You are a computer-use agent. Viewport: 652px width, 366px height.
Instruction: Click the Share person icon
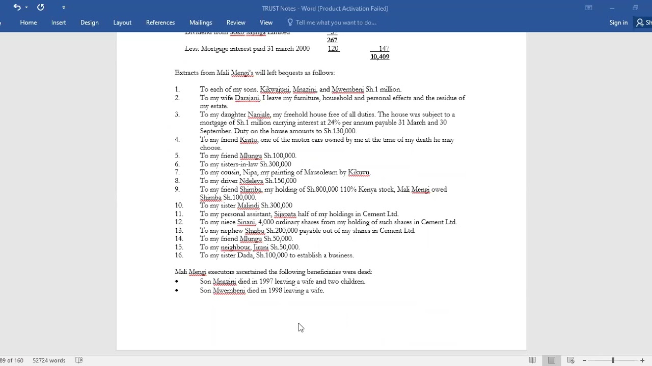(x=640, y=22)
